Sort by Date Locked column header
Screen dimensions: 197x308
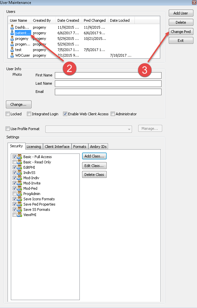tap(121, 20)
